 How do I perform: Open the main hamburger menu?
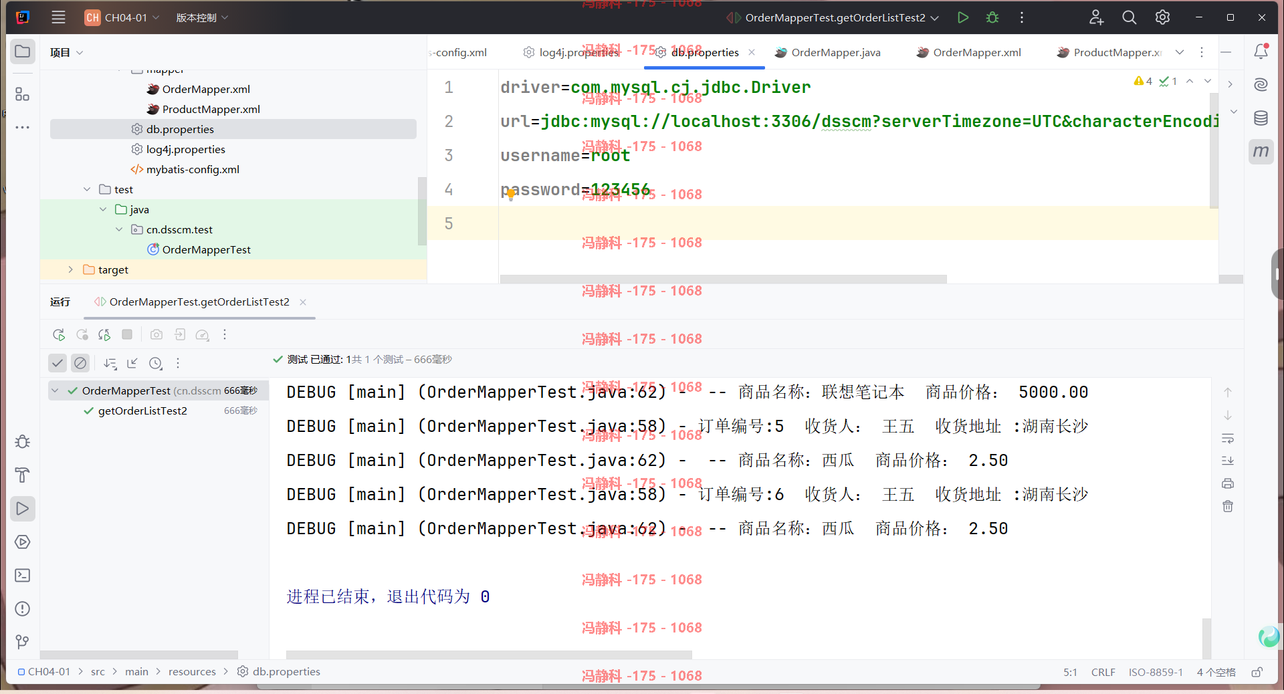coord(58,17)
